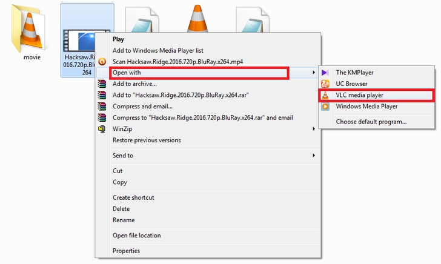Click the Windows Media Player icon in submenu
The image size is (441, 264).
tap(325, 107)
